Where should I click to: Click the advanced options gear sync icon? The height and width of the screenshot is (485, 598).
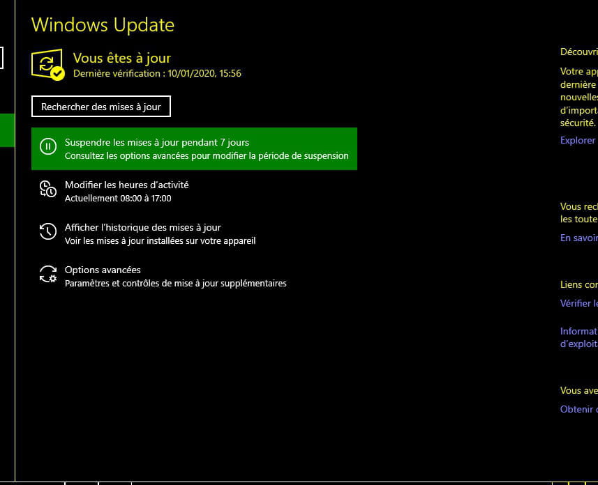(x=48, y=274)
